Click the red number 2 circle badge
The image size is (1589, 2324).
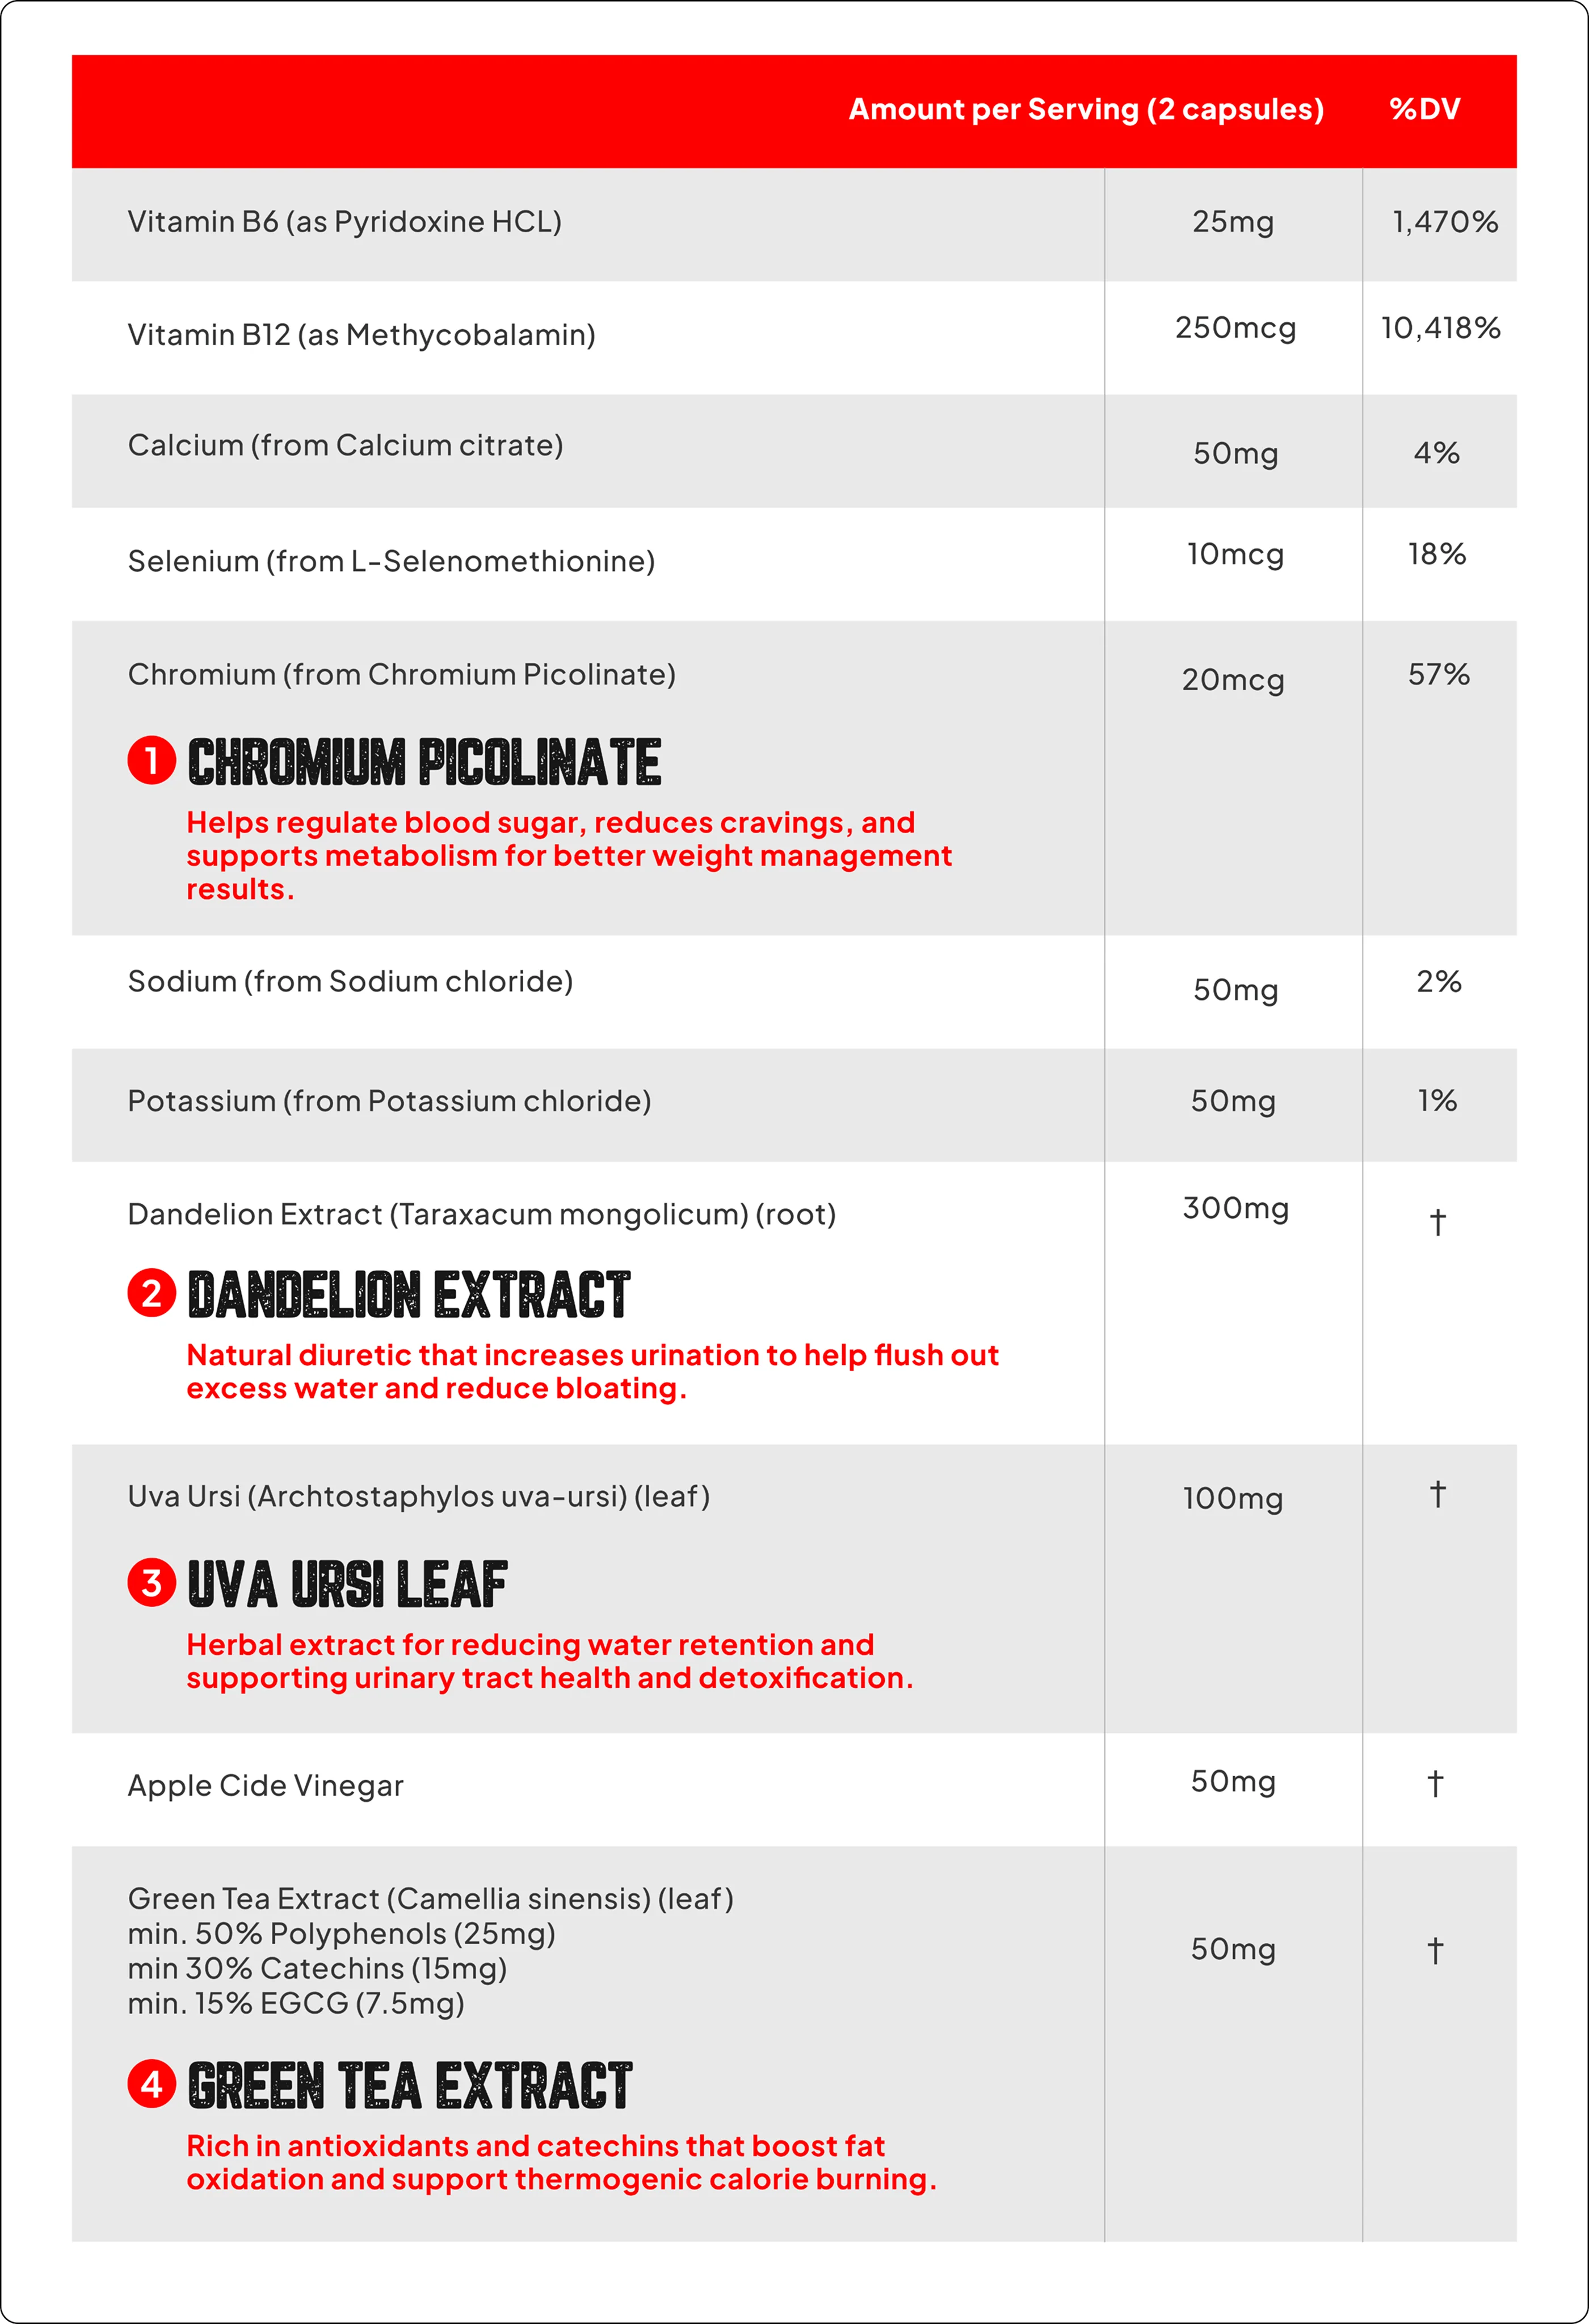tap(152, 1294)
